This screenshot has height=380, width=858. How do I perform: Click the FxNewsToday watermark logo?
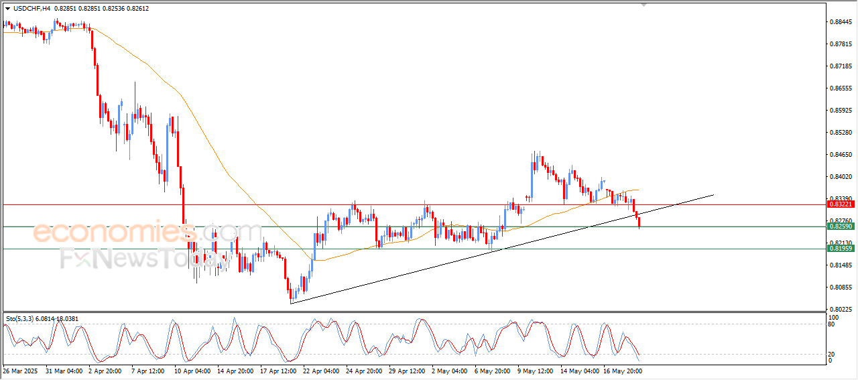pyautogui.click(x=144, y=259)
